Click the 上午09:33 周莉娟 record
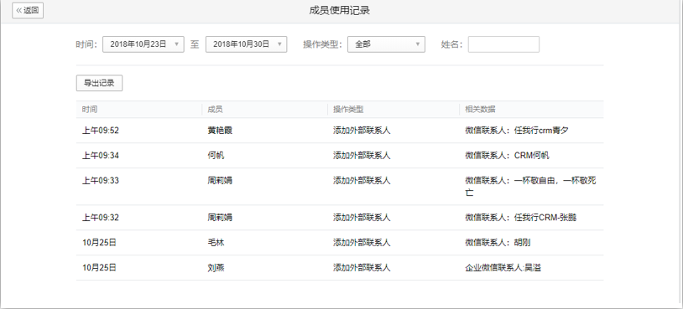This screenshot has height=309, width=683. [340, 187]
